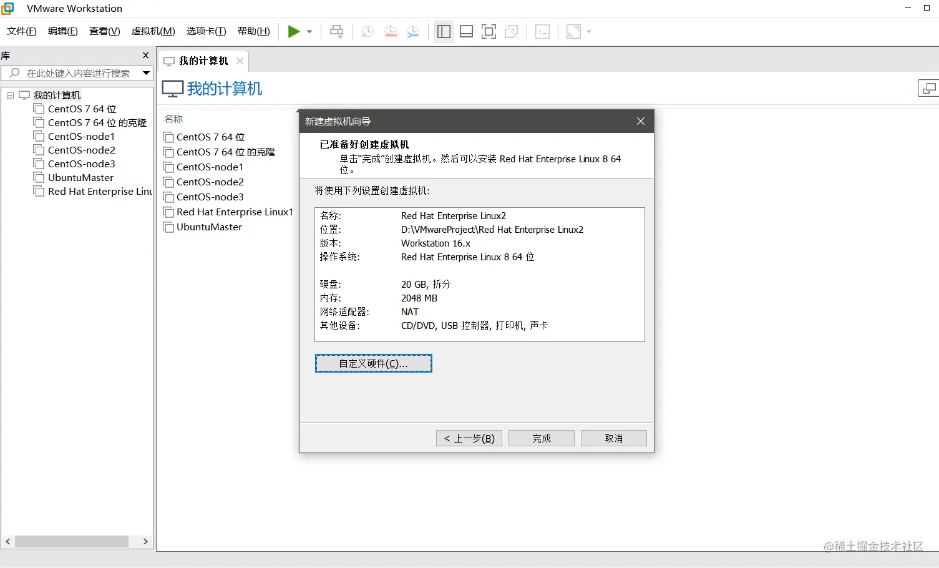Close the 新建虚拟机向导 dialog

(641, 121)
